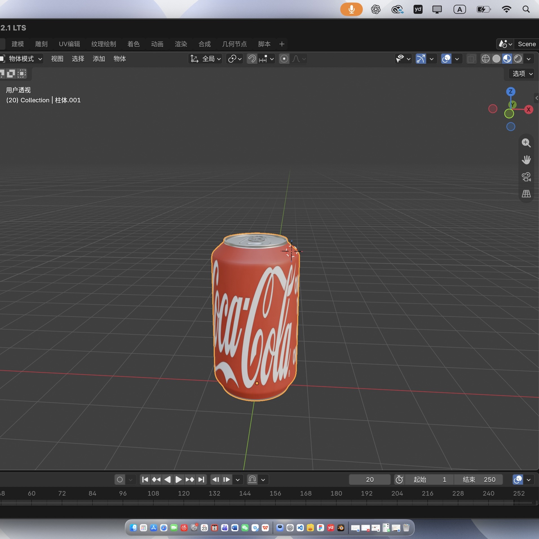Click Scene name field
This screenshot has height=539, width=539.
point(527,44)
